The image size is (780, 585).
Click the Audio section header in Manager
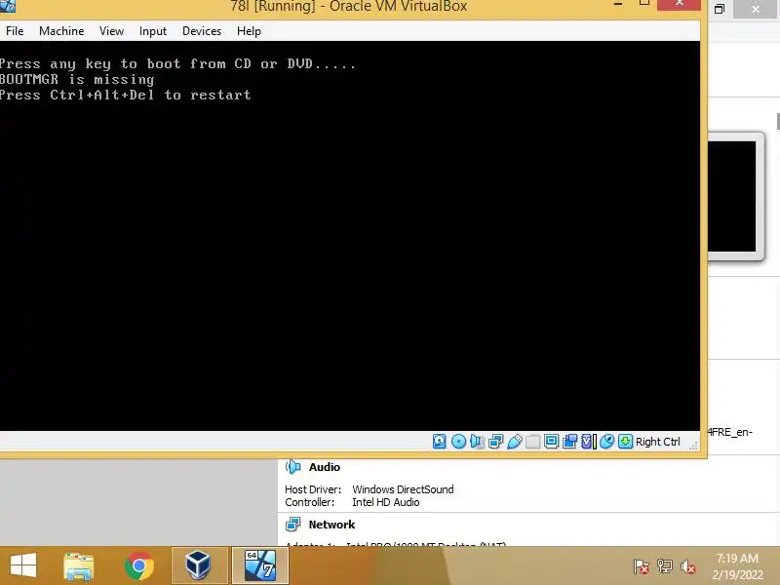(x=325, y=467)
